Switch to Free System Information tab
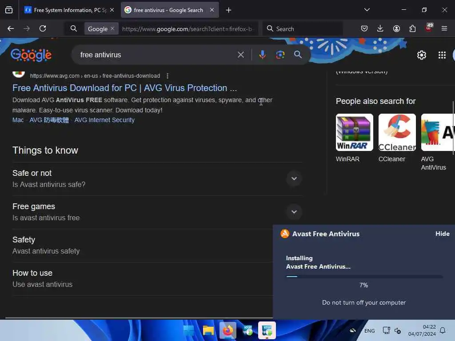455x341 pixels. pos(69,10)
